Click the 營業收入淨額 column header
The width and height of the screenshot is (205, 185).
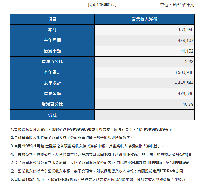144,19
